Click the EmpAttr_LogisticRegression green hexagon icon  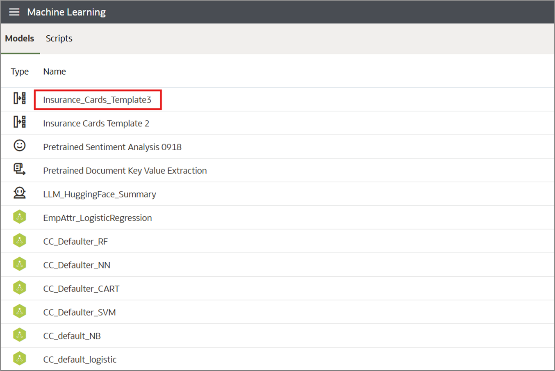click(x=19, y=217)
